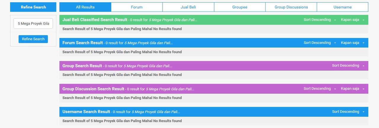Image resolution: width=379 pixels, height=128 pixels.
Task: Open the Groupee tab
Action: coord(240,7)
